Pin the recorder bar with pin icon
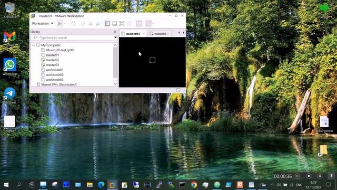Viewport: 337px width, 190px height. (x=331, y=176)
